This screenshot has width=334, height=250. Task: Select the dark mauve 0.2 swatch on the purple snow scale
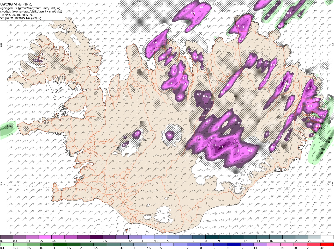point(7,237)
